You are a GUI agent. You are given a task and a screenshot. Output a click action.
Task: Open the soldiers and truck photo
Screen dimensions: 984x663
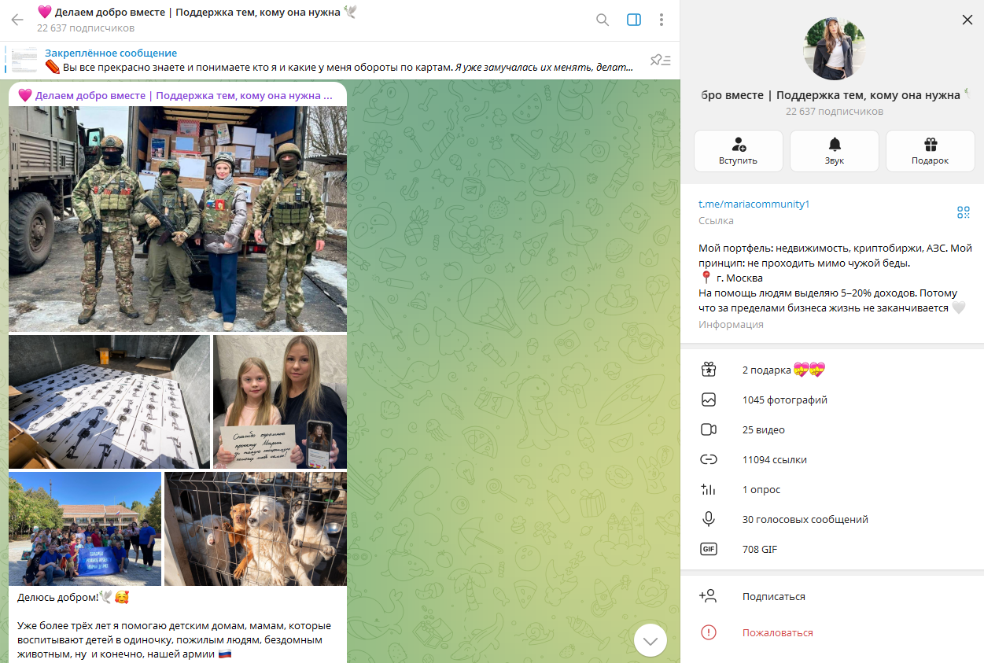(178, 219)
